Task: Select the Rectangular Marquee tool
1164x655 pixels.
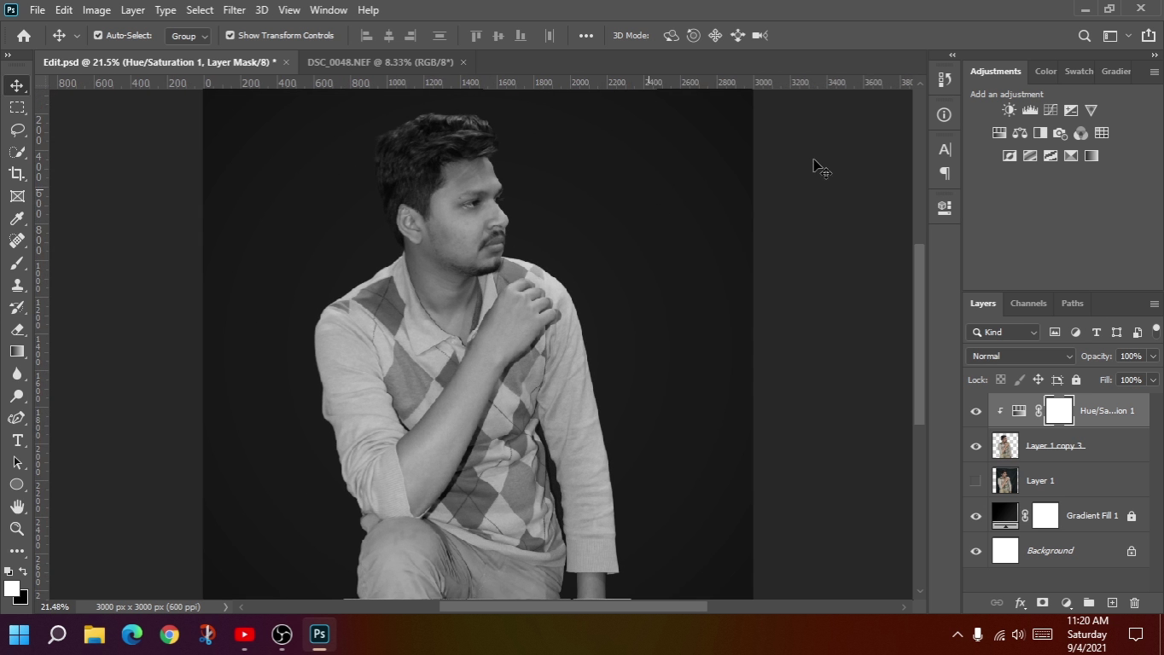Action: (17, 107)
